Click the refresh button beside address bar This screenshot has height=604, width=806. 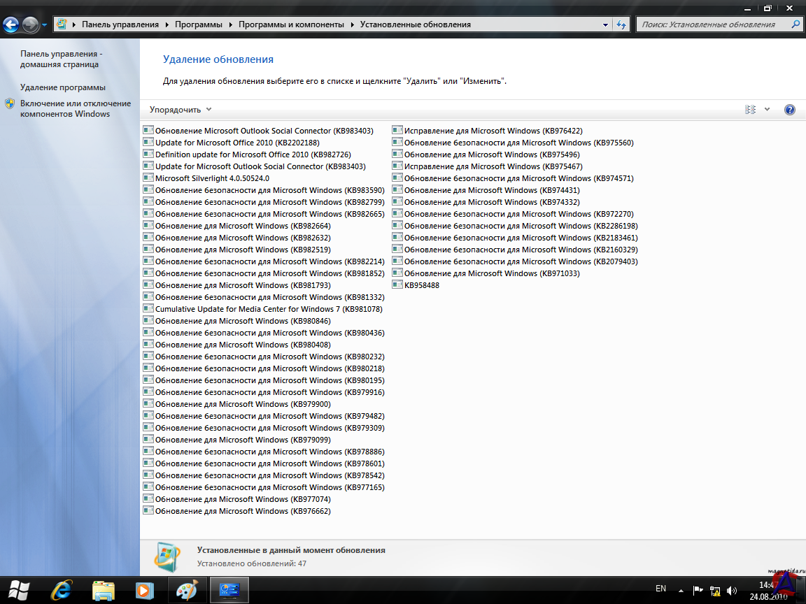tap(621, 24)
